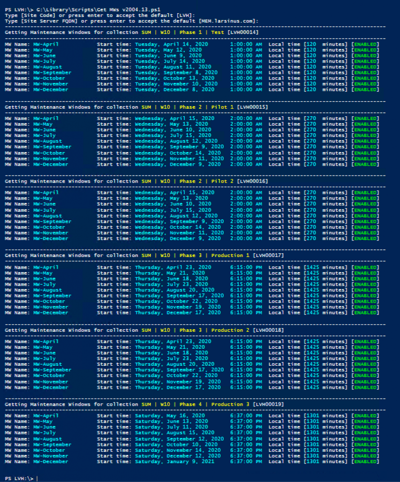Click "MW-September" under the Phase 3 Production 1 collection
The width and height of the screenshot is (400, 482).
pyautogui.click(x=52, y=296)
